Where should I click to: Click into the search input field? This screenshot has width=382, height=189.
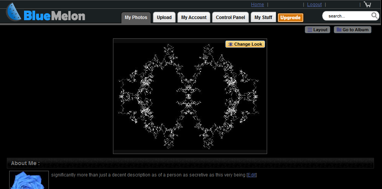(x=347, y=16)
